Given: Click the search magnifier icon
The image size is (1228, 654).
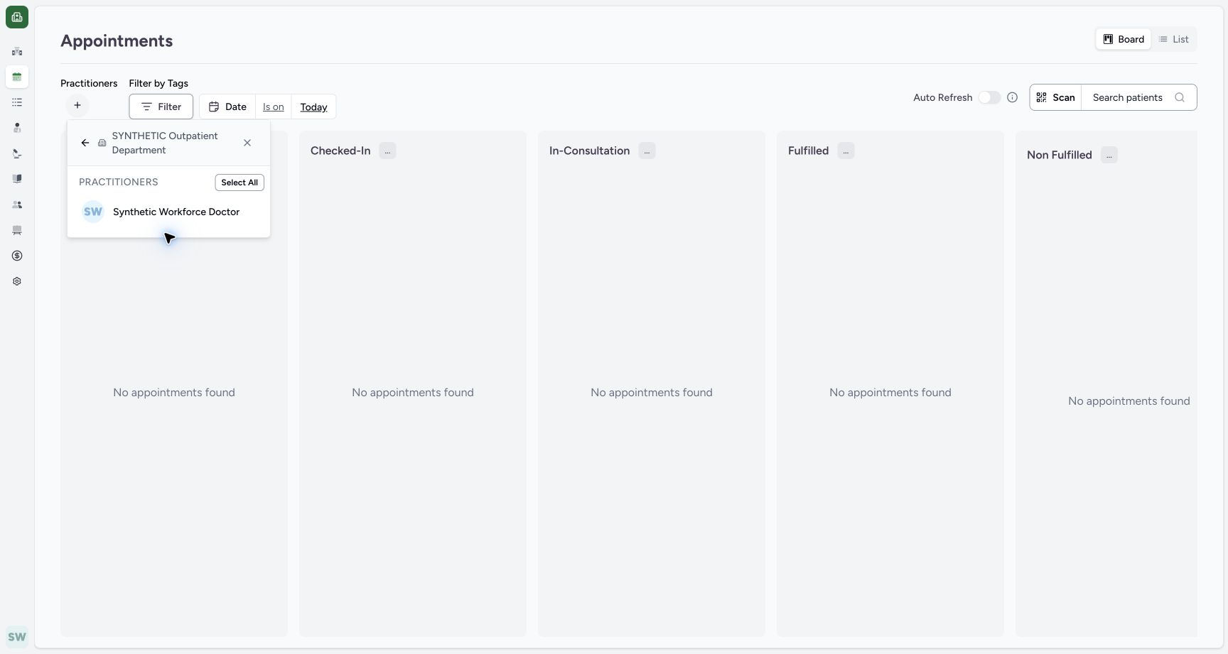Looking at the screenshot, I should pyautogui.click(x=1180, y=97).
